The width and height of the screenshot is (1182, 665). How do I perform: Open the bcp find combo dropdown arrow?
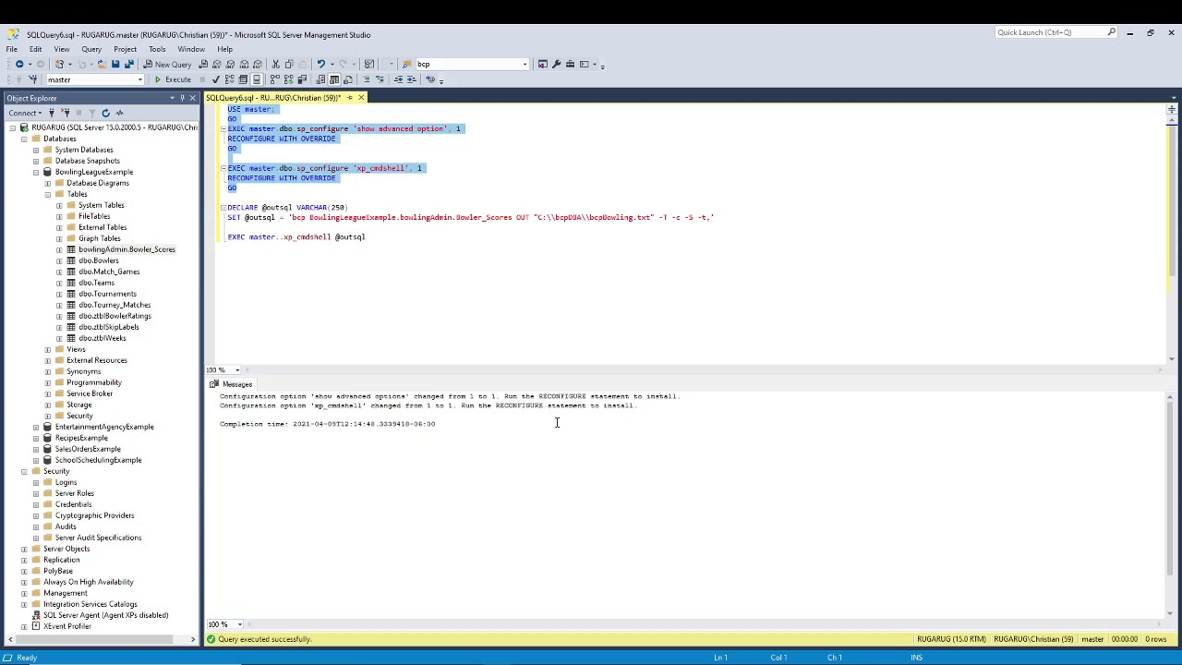pos(525,64)
